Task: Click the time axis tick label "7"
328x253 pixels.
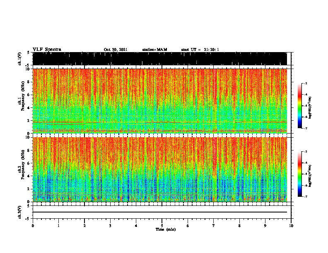Action: [x=214, y=226]
